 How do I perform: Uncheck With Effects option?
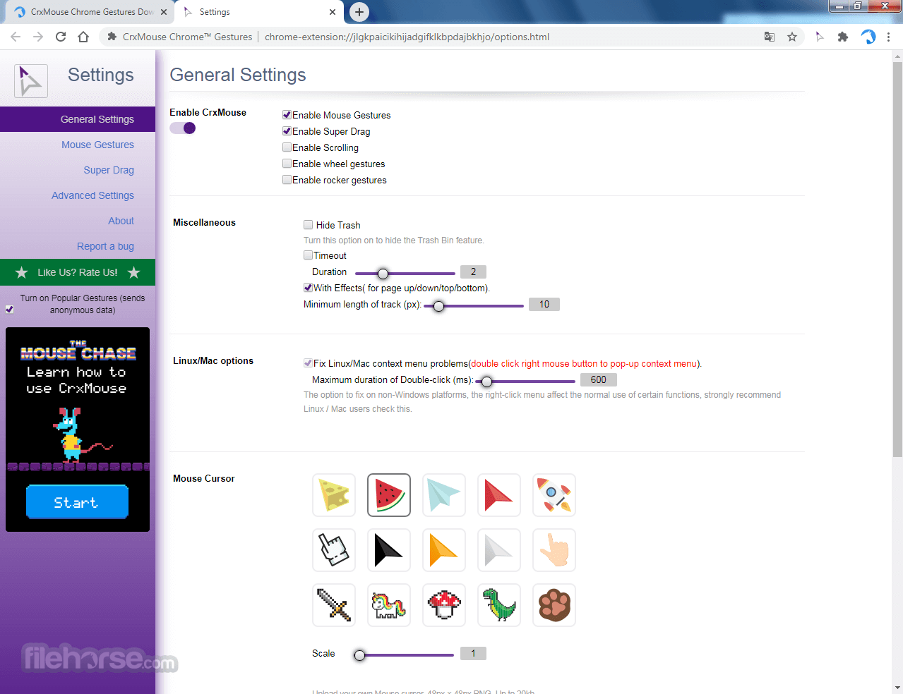coord(308,288)
